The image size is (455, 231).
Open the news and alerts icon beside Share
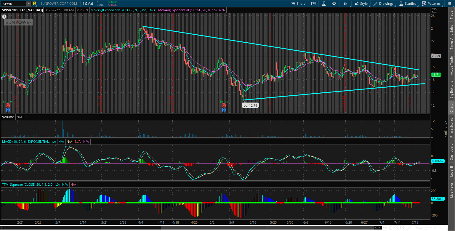point(313,4)
